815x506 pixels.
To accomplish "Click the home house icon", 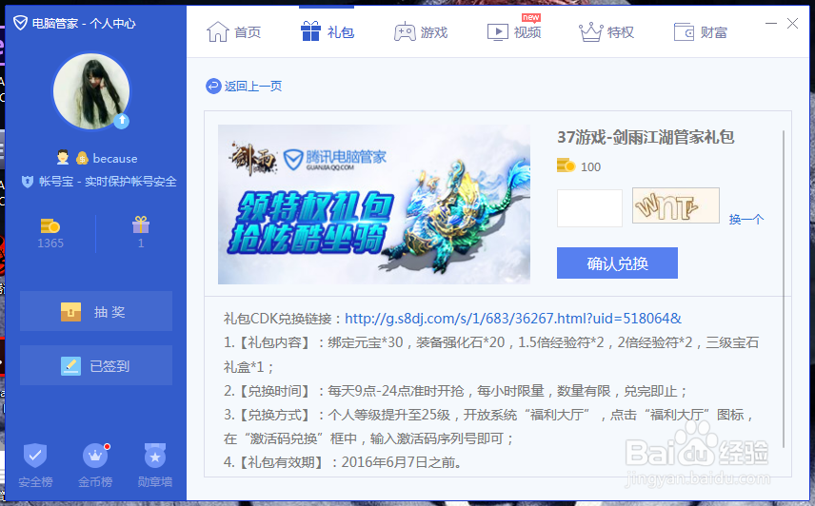I will pyautogui.click(x=217, y=32).
